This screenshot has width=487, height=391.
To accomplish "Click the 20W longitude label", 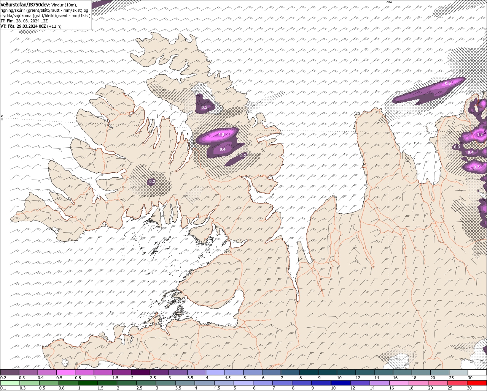I will [x=389, y=2].
